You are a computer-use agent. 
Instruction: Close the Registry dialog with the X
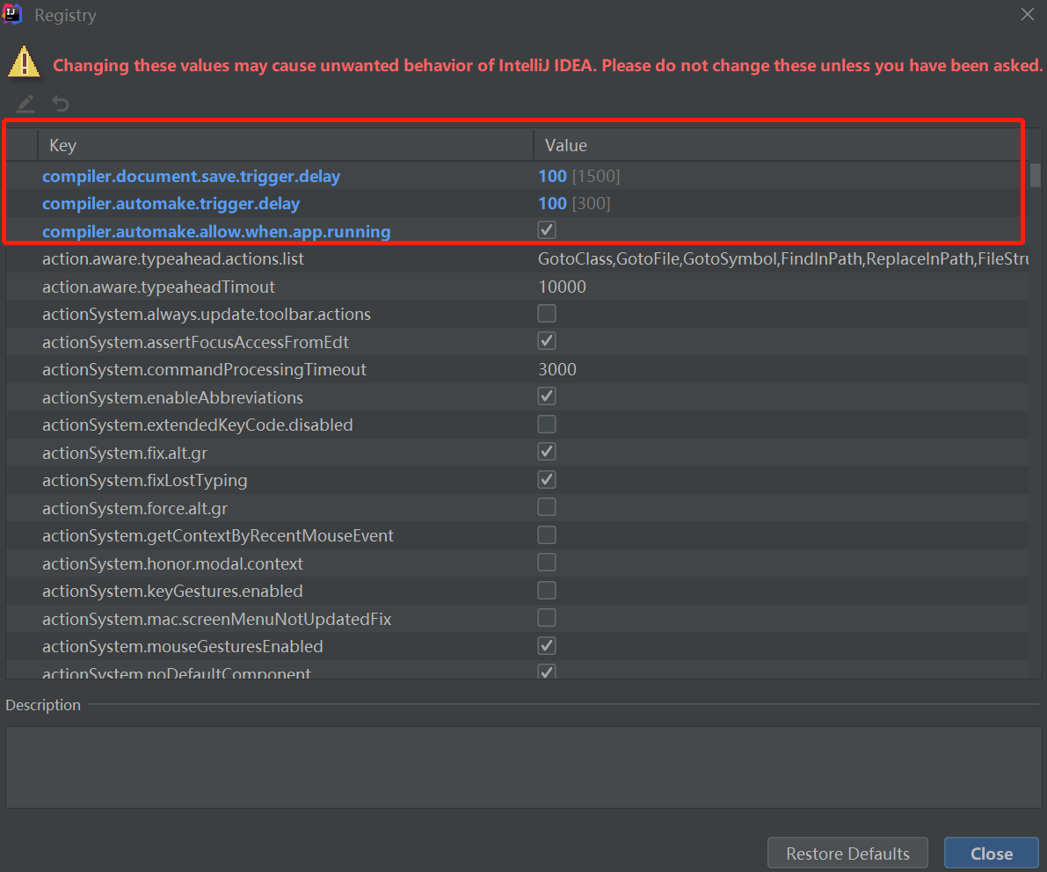pyautogui.click(x=1028, y=14)
